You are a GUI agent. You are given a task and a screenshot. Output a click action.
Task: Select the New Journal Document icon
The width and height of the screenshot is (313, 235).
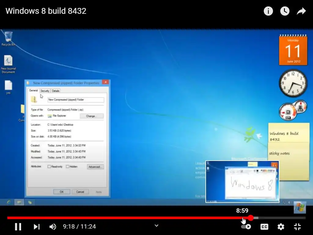point(8,64)
